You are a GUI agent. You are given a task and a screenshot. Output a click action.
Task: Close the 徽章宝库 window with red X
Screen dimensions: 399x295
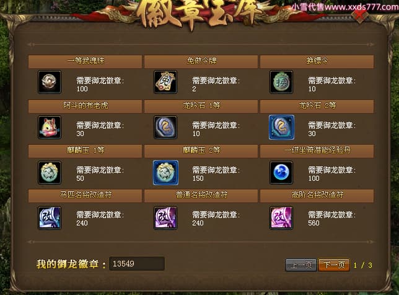tap(359, 16)
